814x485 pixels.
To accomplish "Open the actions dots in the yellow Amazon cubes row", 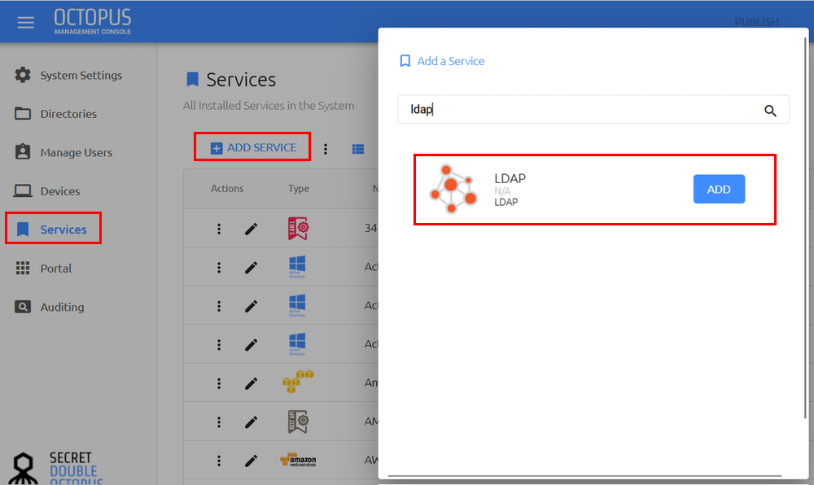I will coord(218,383).
